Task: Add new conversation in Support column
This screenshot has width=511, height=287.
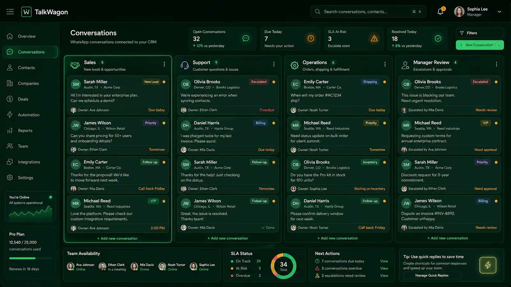Action: [x=228, y=238]
